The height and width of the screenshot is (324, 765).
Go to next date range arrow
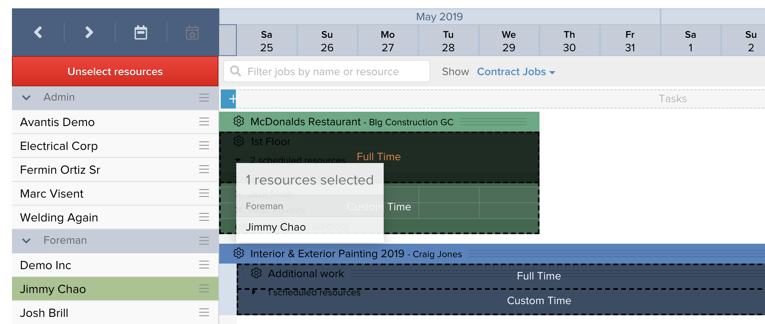(89, 32)
